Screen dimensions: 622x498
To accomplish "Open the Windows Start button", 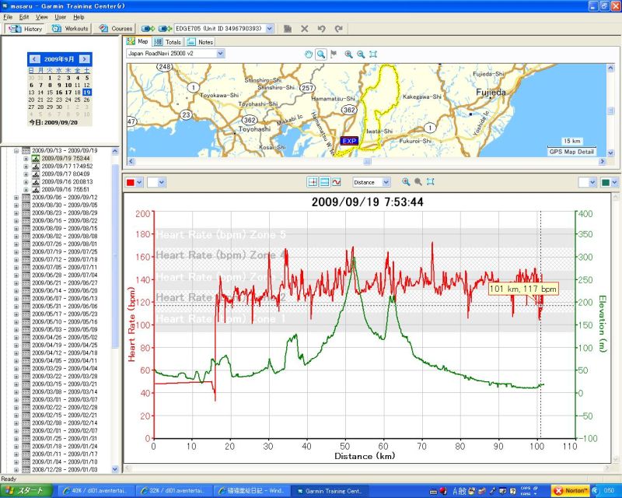I will (26, 491).
